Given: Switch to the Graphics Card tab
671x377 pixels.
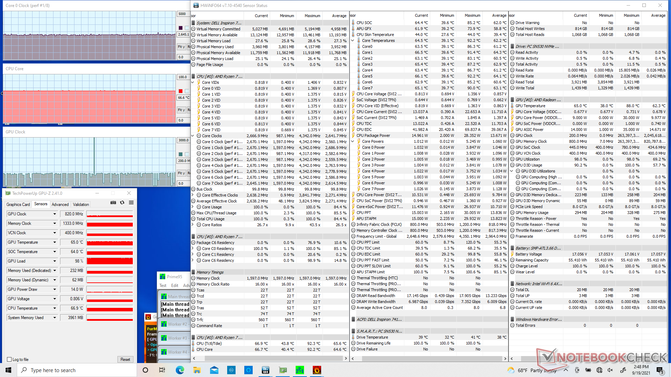Looking at the screenshot, I should tap(18, 205).
